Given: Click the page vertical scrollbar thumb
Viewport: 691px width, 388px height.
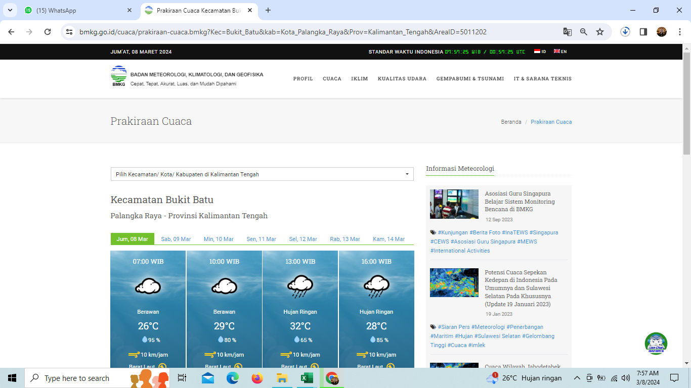Looking at the screenshot, I should point(686,103).
